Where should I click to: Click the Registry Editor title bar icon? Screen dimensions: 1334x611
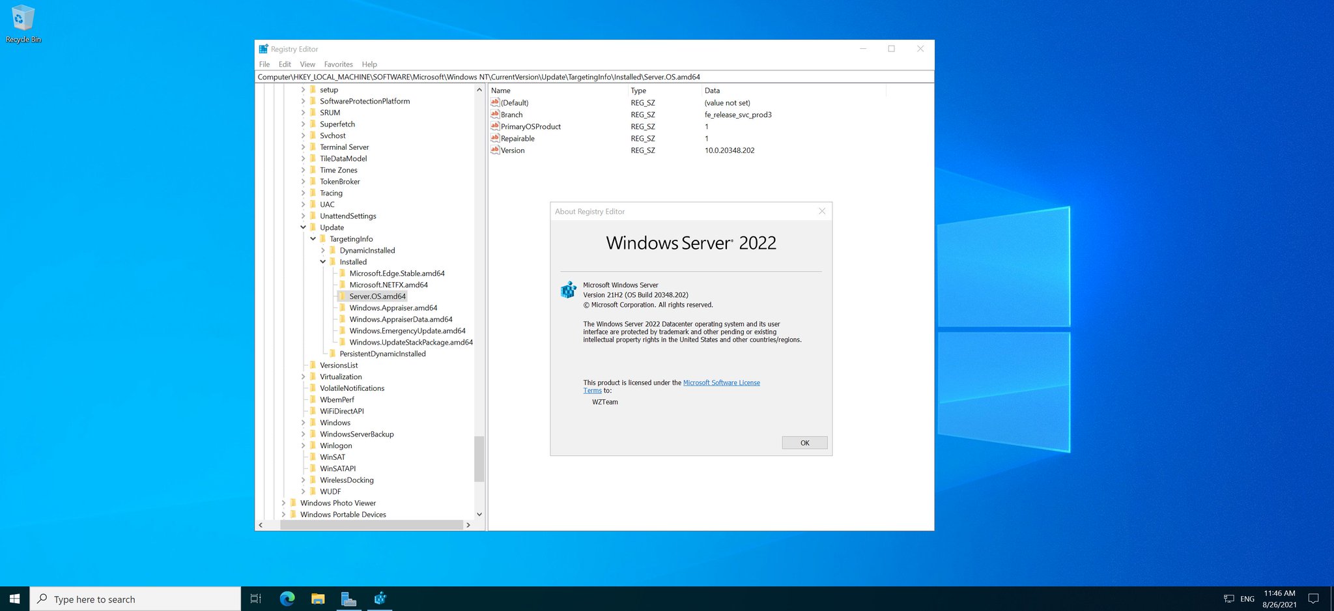click(x=263, y=49)
